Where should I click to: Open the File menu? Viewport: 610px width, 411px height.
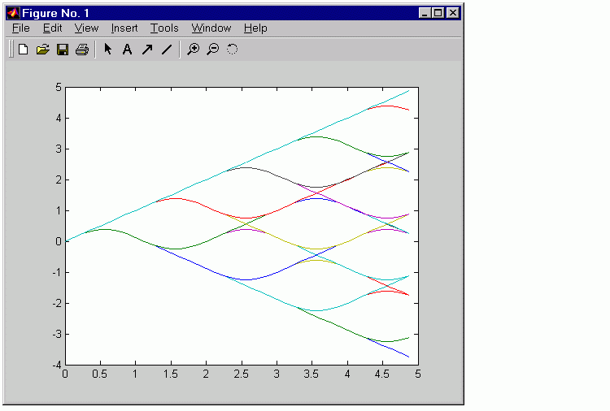click(21, 28)
